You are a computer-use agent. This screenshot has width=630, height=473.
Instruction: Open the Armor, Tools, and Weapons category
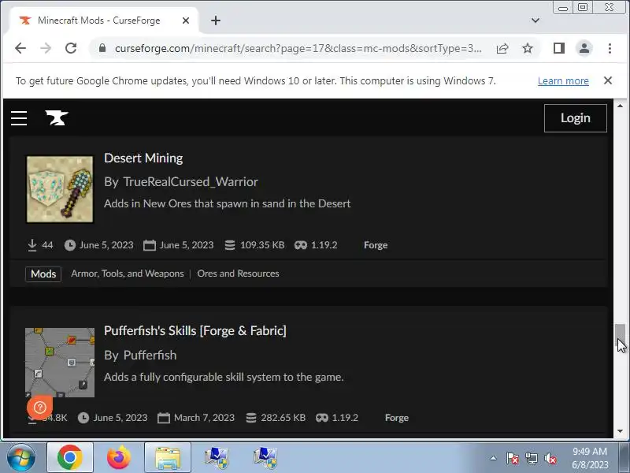tap(128, 274)
